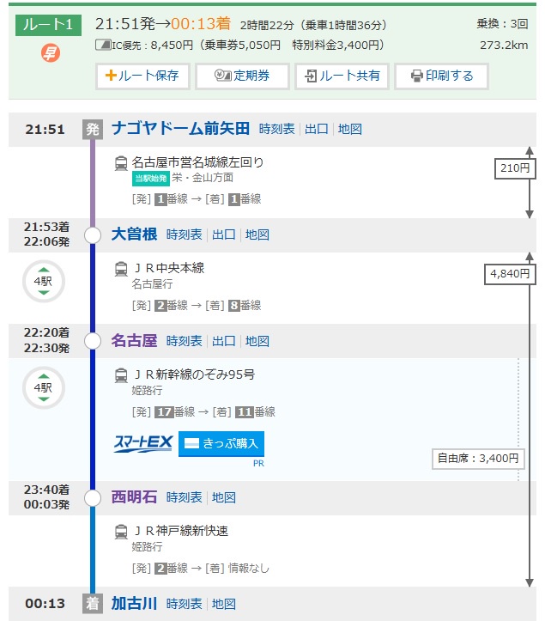Open 西明石 station link

pyautogui.click(x=134, y=497)
